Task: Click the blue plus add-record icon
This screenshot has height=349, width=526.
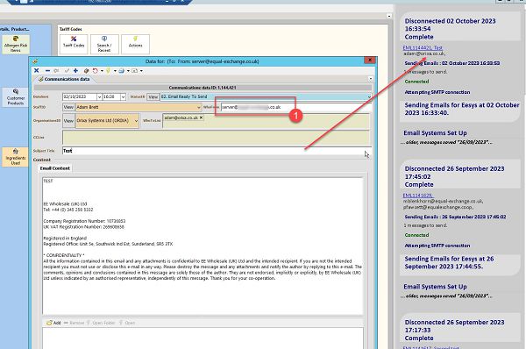Action: point(75,70)
